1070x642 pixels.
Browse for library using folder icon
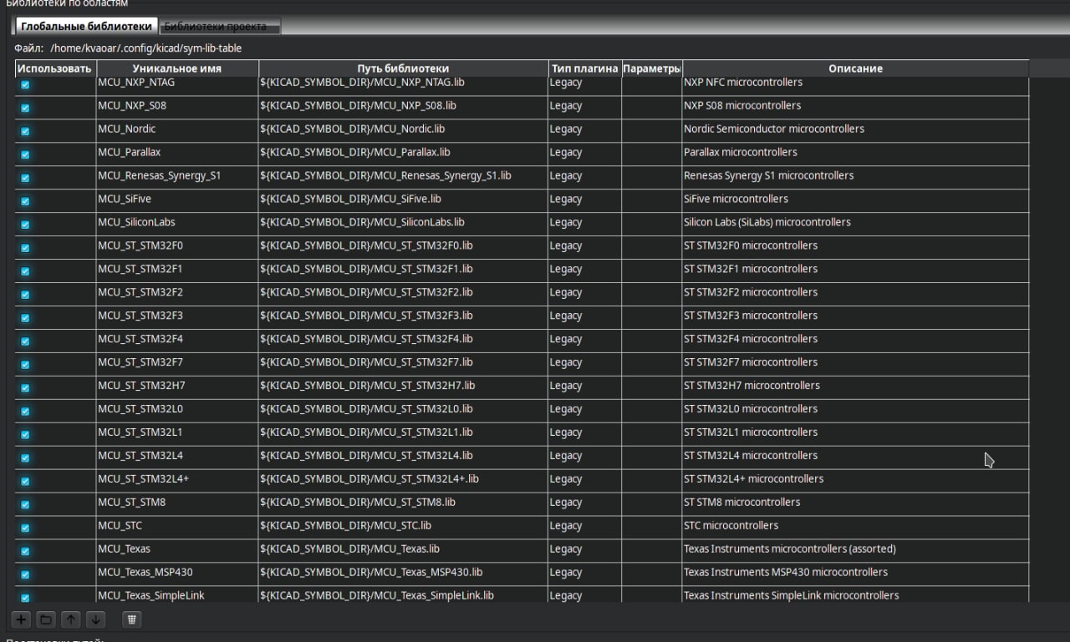[x=46, y=619]
